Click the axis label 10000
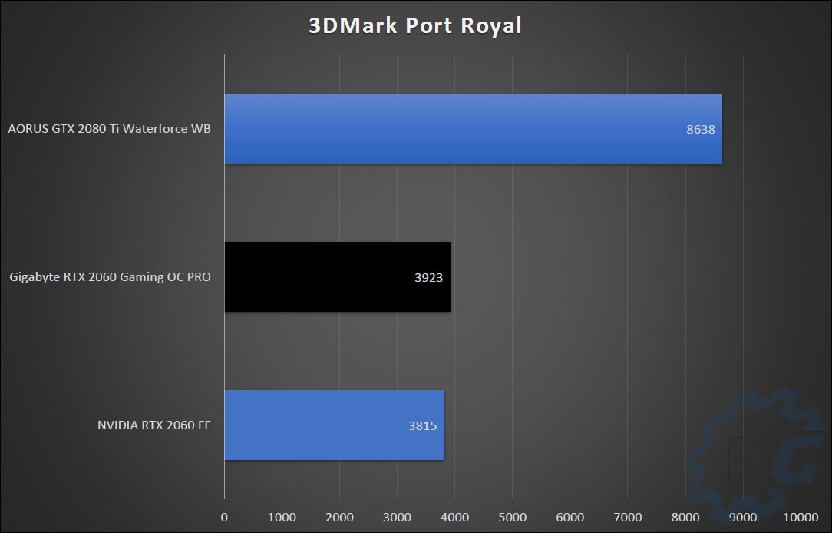Viewport: 832px width, 533px height. pos(801,517)
